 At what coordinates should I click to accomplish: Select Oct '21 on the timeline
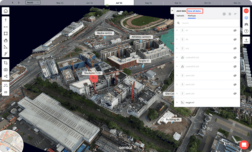[208, 3]
